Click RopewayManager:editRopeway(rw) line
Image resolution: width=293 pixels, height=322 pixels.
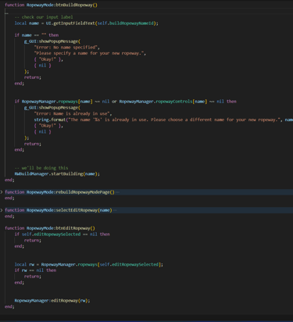coord(52,301)
